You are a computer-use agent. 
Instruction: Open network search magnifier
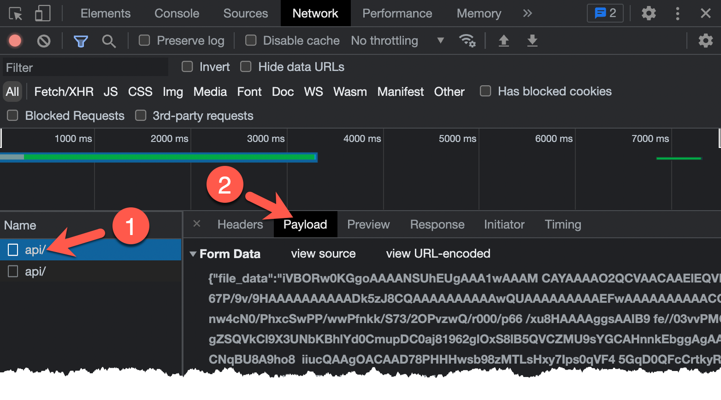coord(109,41)
